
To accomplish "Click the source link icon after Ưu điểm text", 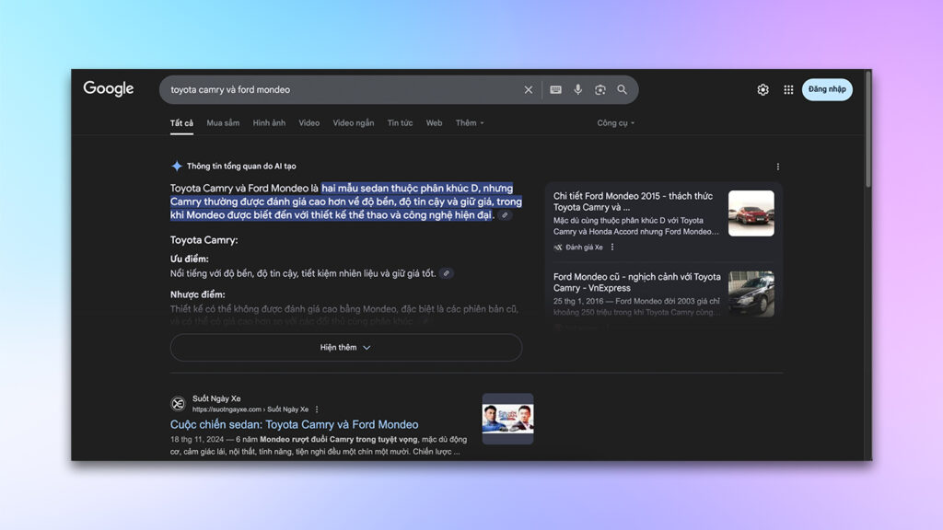I will point(447,273).
